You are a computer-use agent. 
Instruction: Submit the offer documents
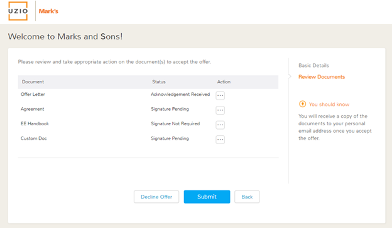[207, 197]
